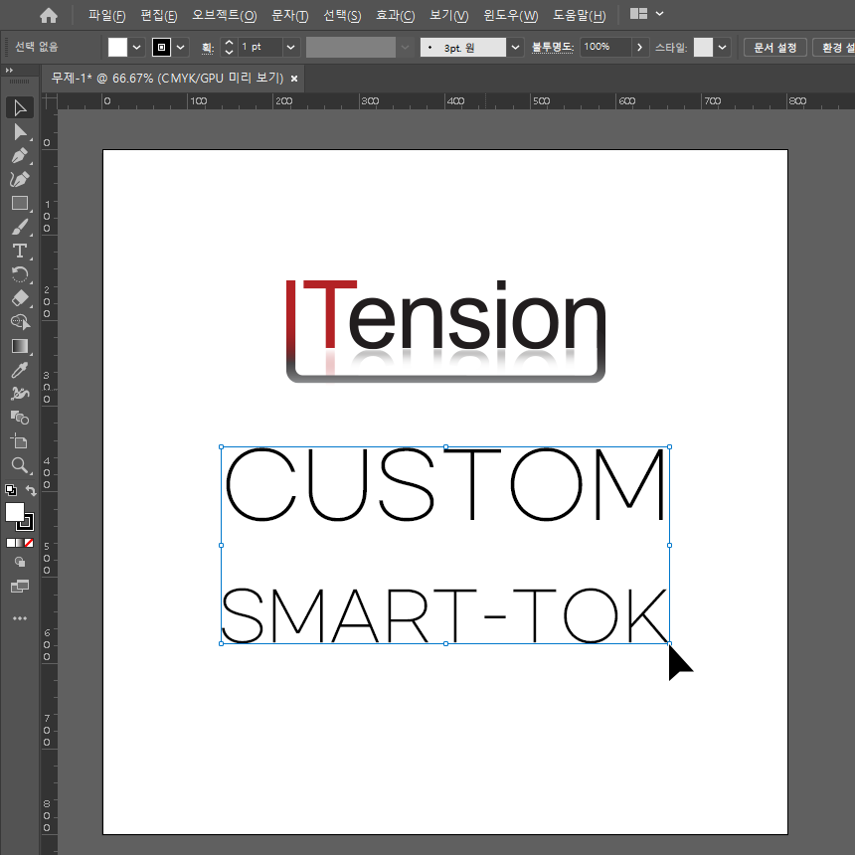Image resolution: width=855 pixels, height=855 pixels.
Task: Activate the Type tool
Action: [19, 251]
